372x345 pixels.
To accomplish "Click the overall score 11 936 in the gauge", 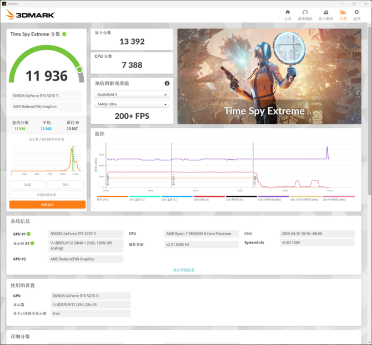I will pos(47,76).
